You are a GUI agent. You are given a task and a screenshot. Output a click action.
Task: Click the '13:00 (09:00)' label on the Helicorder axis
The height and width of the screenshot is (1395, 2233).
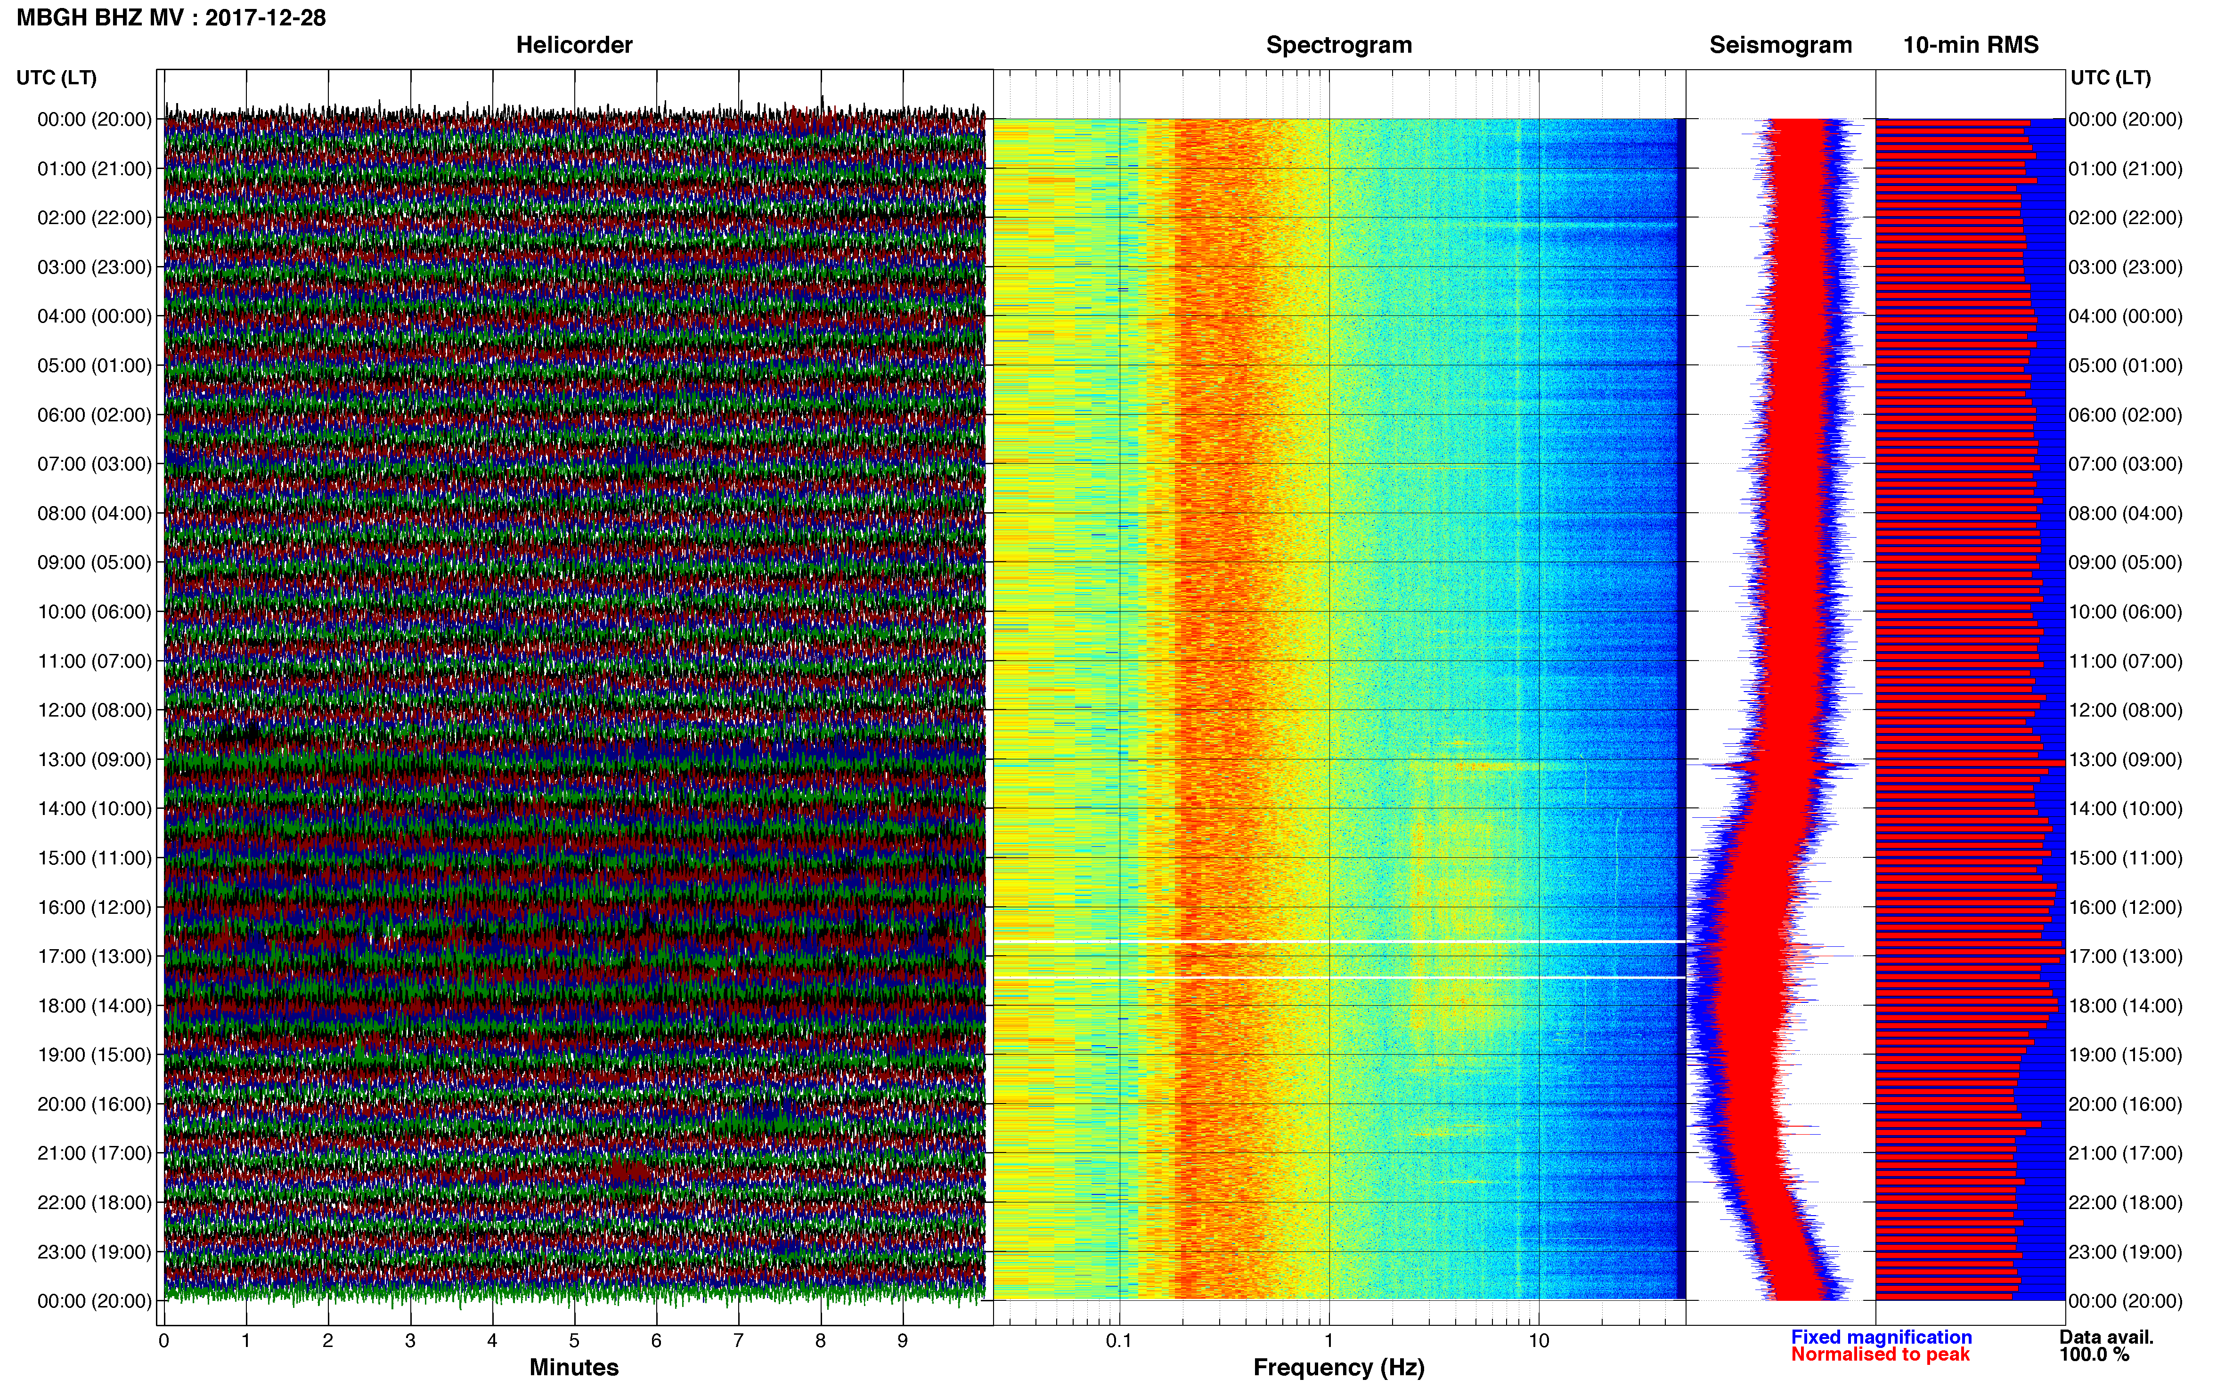tap(94, 759)
